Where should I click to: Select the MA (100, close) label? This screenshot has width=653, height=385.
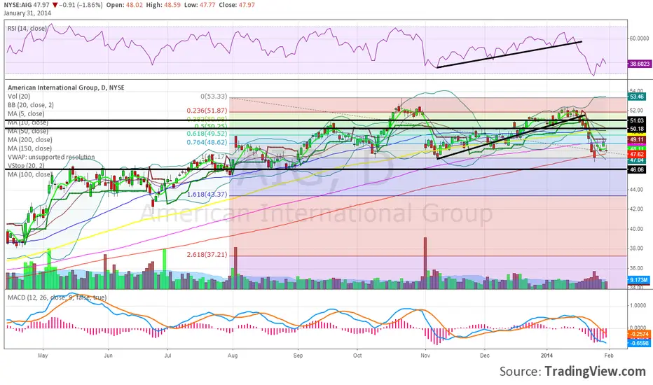click(x=29, y=174)
